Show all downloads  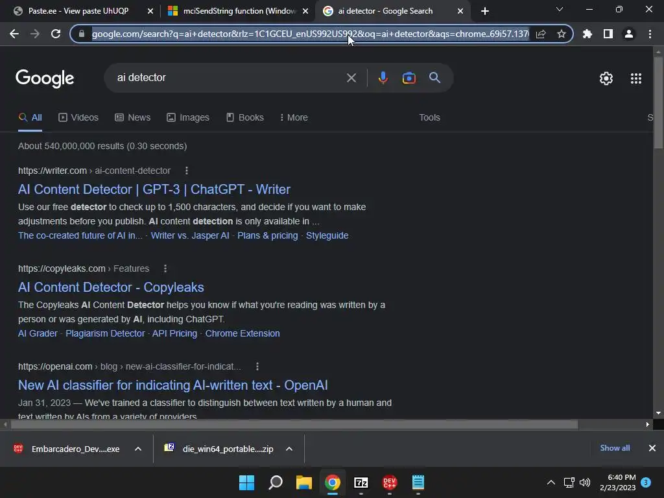click(x=615, y=448)
